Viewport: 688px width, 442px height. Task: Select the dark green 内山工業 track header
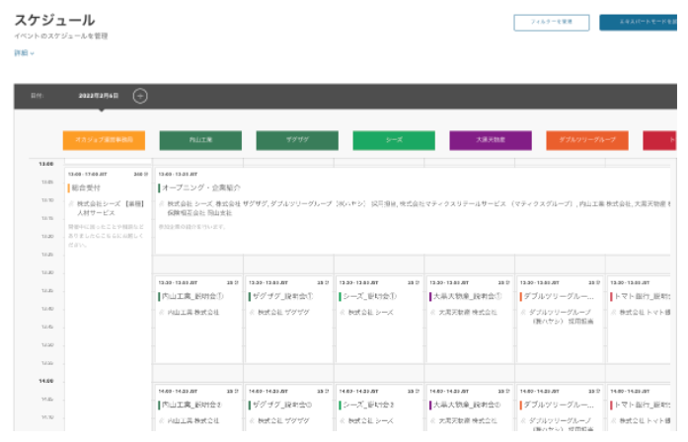pyautogui.click(x=200, y=140)
